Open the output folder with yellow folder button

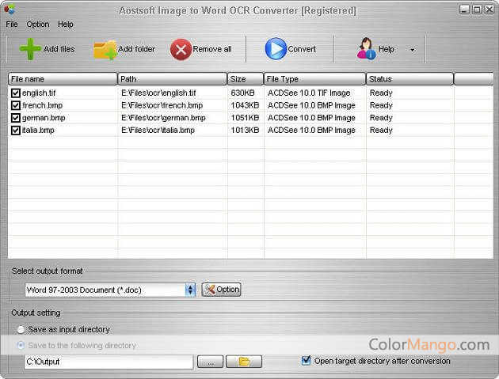[x=244, y=362]
